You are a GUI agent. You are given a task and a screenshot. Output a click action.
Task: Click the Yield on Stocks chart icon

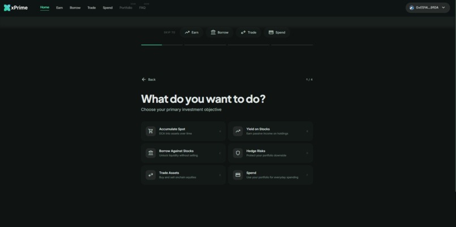(238, 131)
